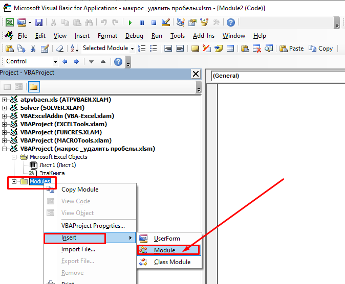345x284 pixels.
Task: Choose Import File... menu entry
Action: (90, 249)
